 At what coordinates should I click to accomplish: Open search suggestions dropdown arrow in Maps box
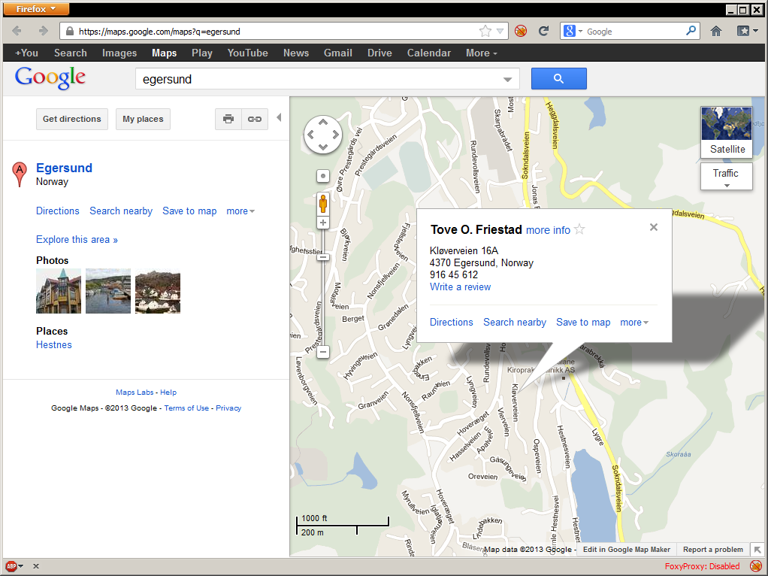point(507,80)
